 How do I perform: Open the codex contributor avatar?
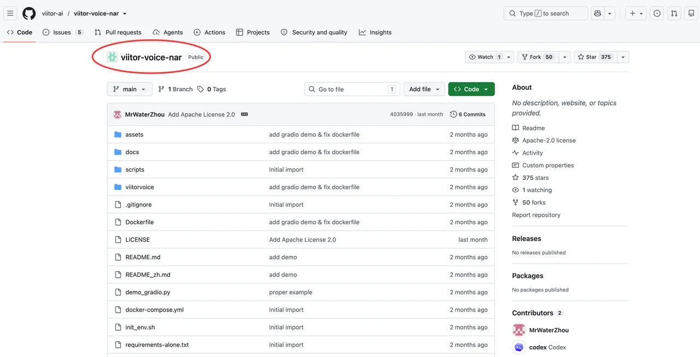518,347
